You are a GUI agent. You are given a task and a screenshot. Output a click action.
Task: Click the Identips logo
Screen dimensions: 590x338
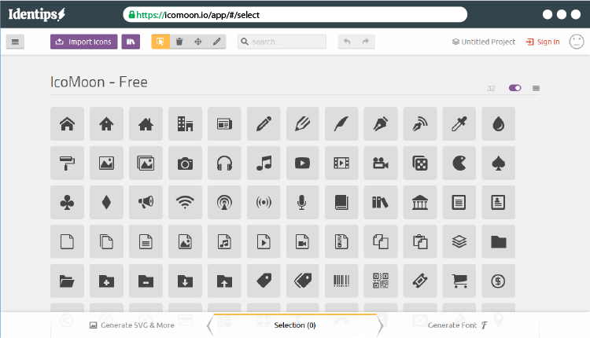pos(37,14)
